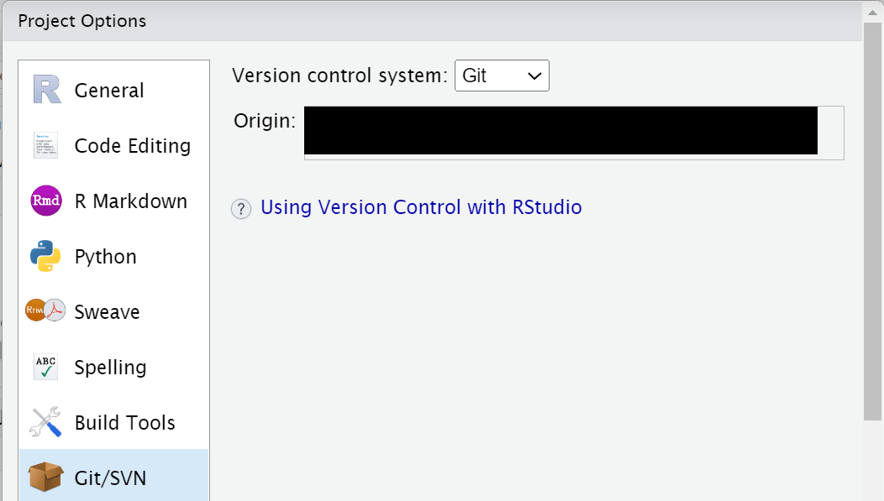The image size is (884, 501).
Task: Click the dropdown chevron next to Git
Action: (534, 76)
